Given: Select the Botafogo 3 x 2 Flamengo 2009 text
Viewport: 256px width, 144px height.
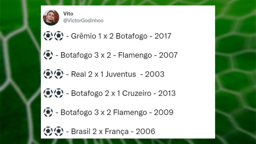Looking at the screenshot, I should (x=117, y=112).
